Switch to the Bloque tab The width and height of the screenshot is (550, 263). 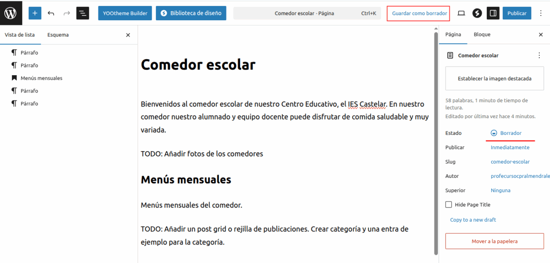point(482,34)
